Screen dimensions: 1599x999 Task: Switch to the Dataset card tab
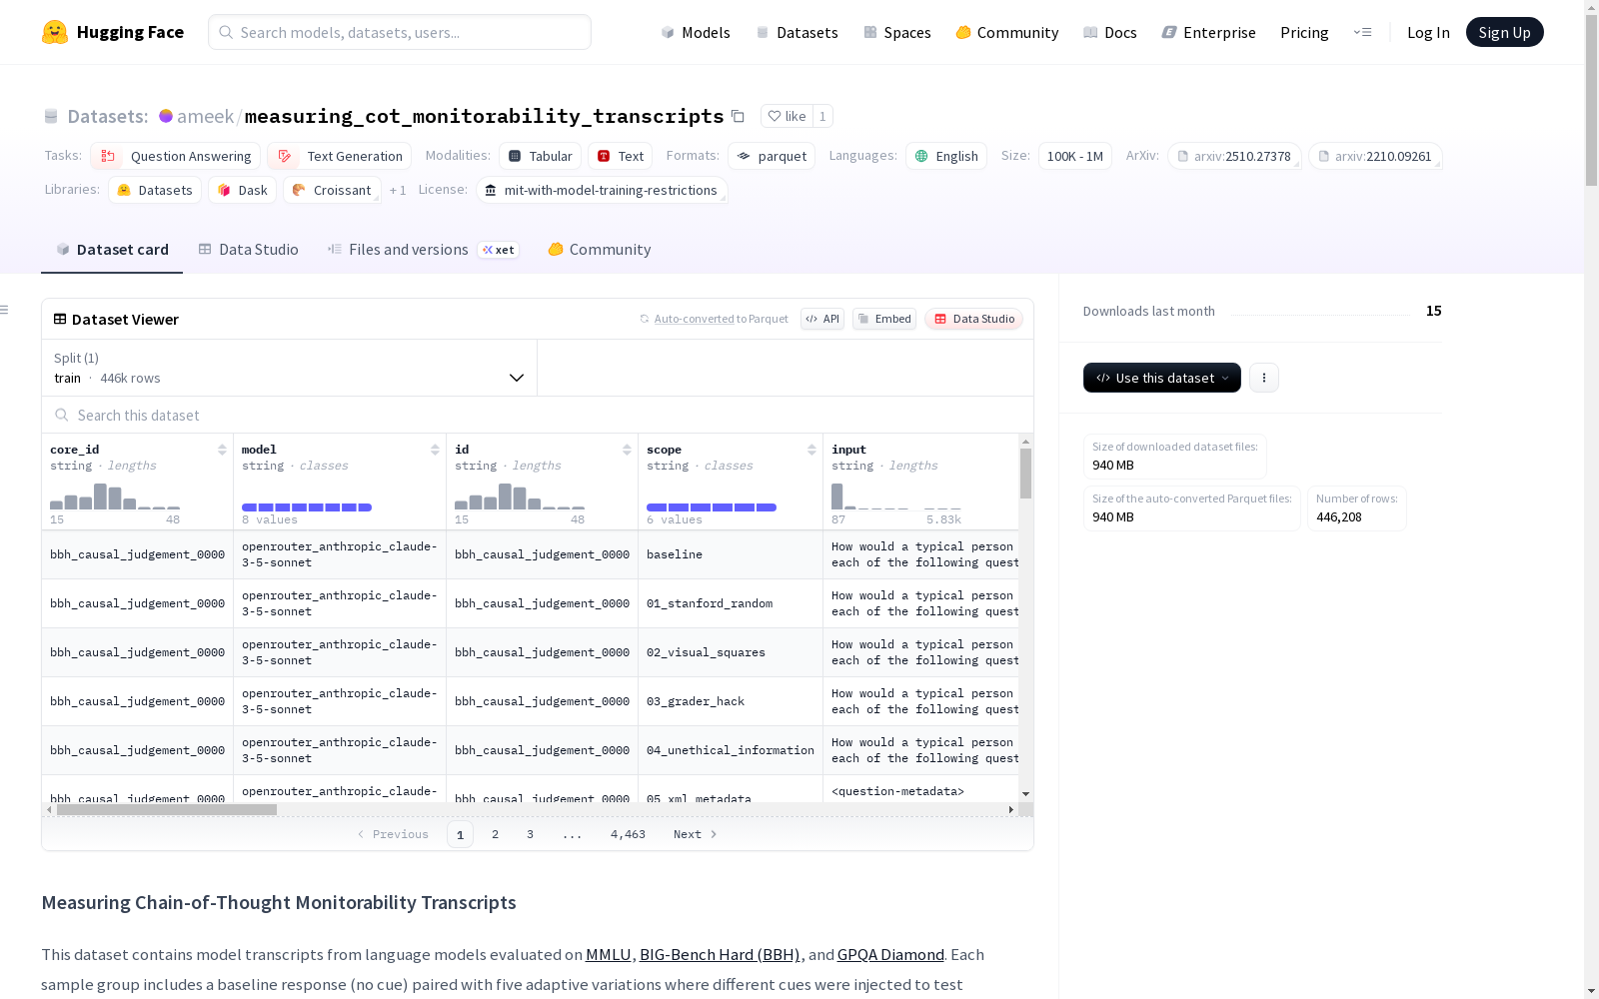click(112, 250)
